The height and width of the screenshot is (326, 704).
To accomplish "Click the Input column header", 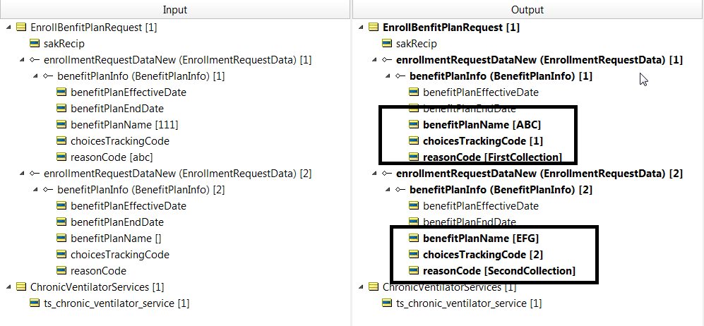I will 174,9.
